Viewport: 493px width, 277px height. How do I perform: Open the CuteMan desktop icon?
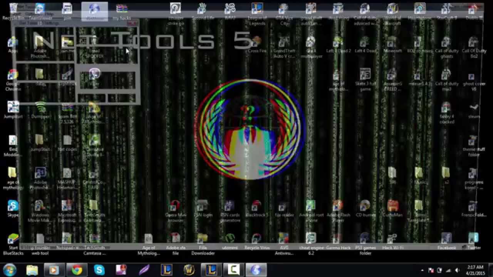coord(392,209)
